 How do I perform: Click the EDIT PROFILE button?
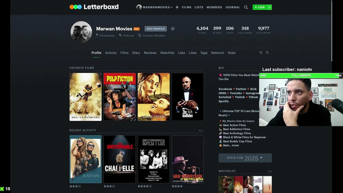click(156, 29)
